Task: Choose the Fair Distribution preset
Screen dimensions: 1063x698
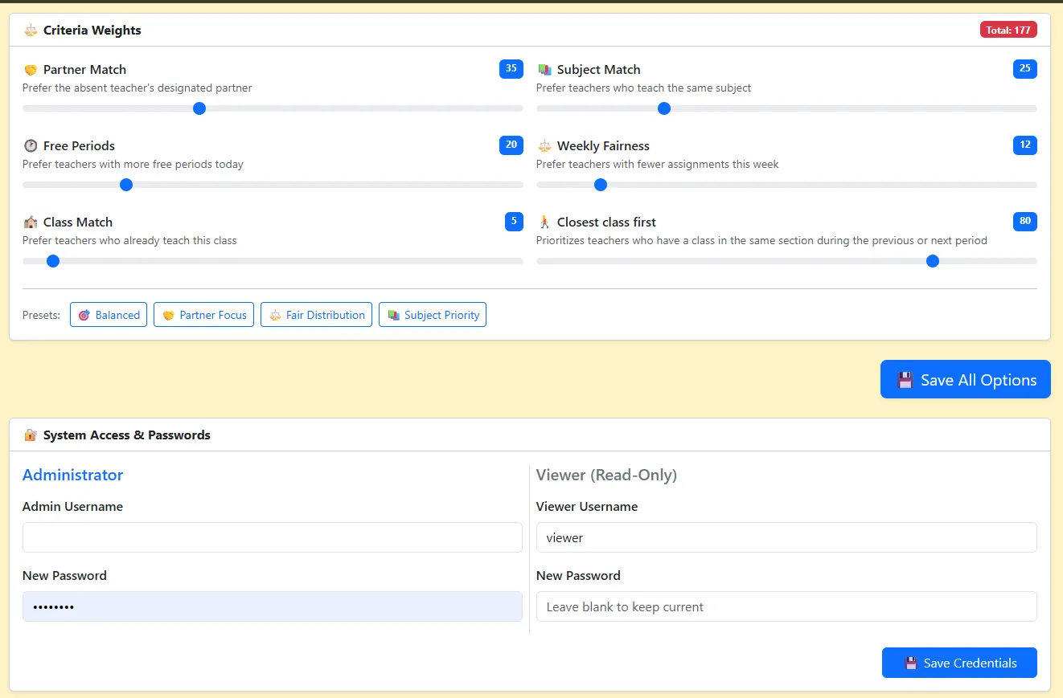Action: 317,315
